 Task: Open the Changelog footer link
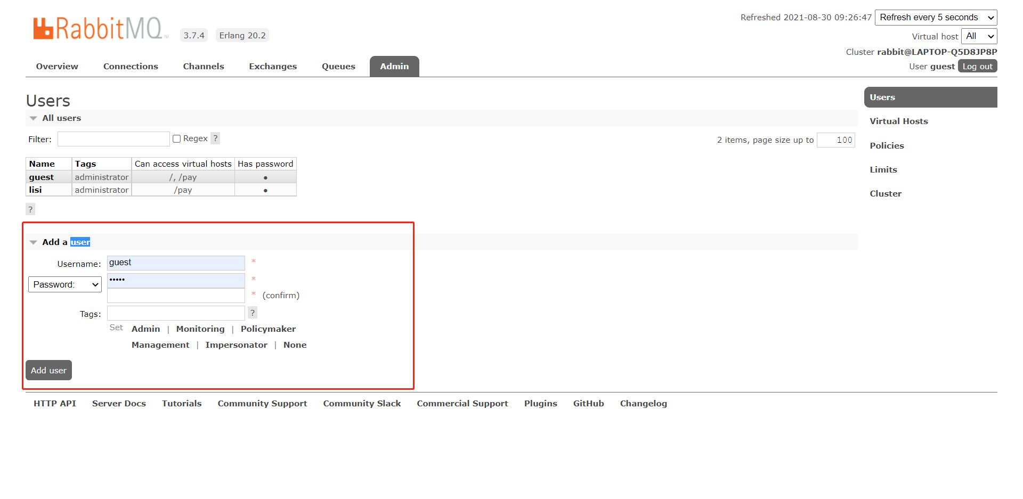[643, 404]
